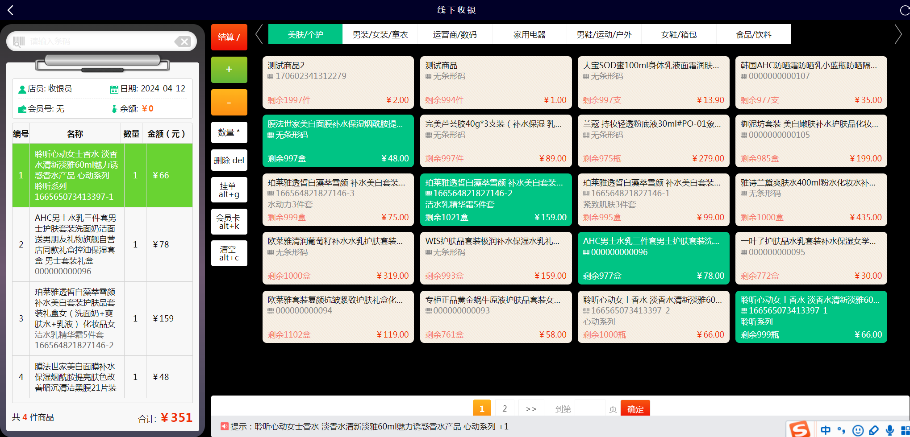Click the cashier person icon beside 店员
The width and height of the screenshot is (910, 437).
(22, 89)
